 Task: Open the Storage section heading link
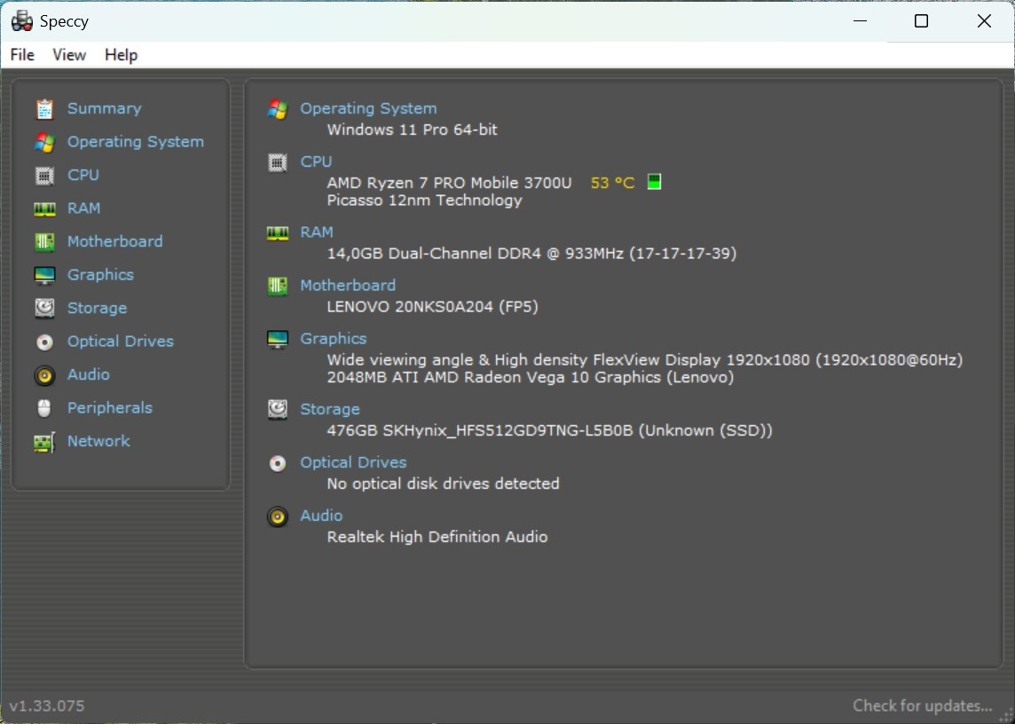[329, 409]
